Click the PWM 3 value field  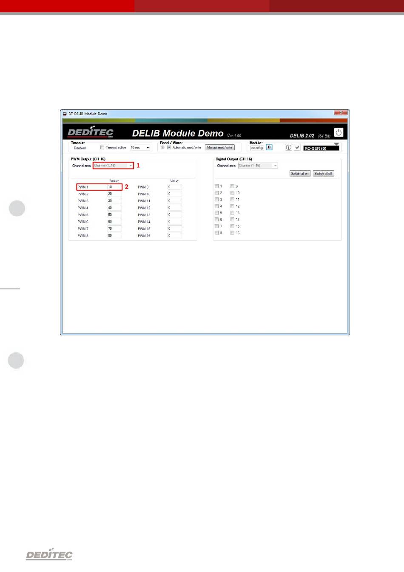point(114,201)
